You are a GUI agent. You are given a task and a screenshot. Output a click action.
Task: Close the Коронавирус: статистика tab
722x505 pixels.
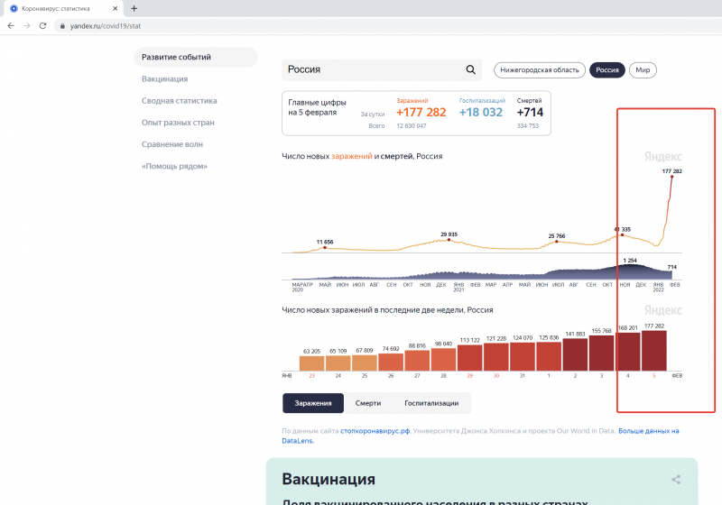point(116,8)
